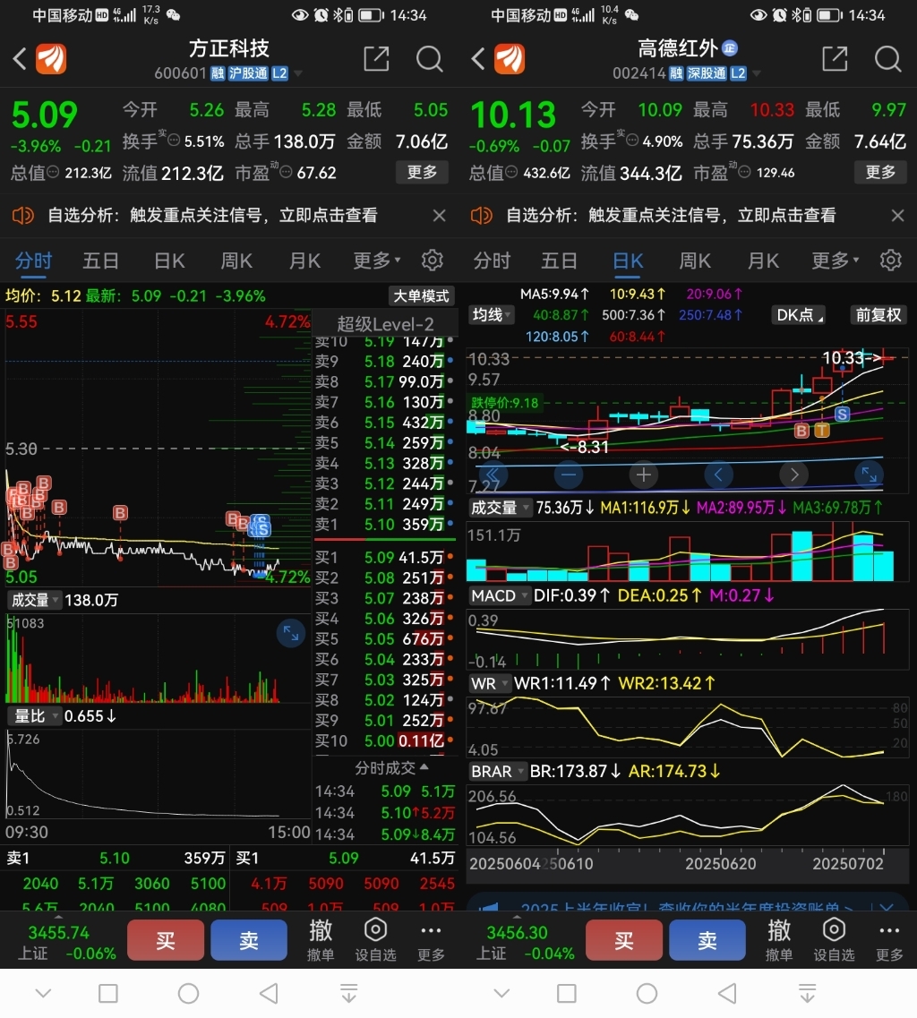Expand 方正科技 intraday chart to fullscreen
This screenshot has width=917, height=1018.
click(291, 634)
